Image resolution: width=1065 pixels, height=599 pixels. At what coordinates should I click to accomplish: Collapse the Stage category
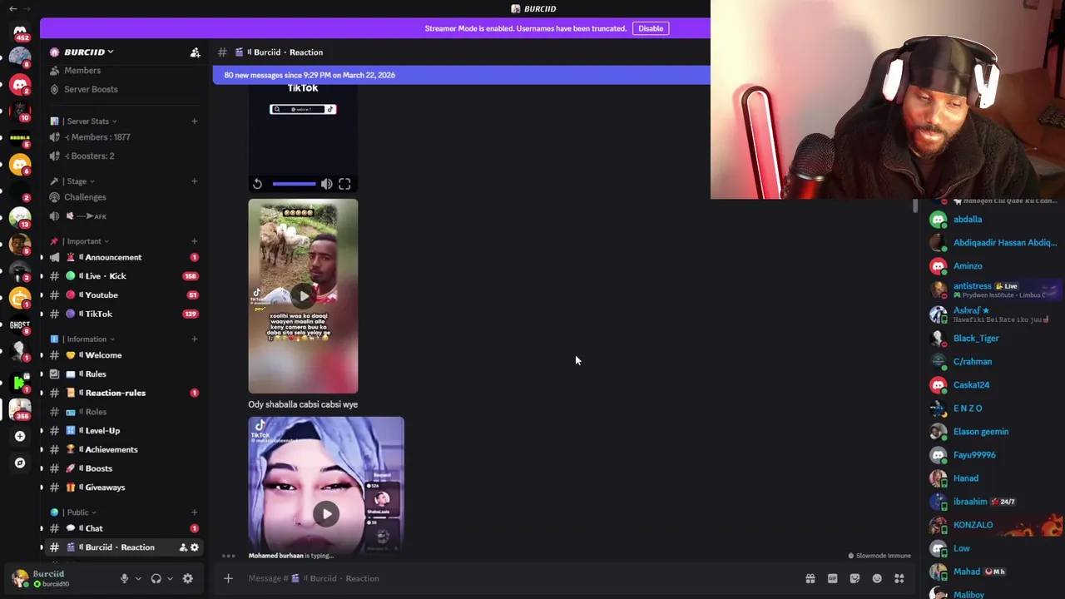77,181
